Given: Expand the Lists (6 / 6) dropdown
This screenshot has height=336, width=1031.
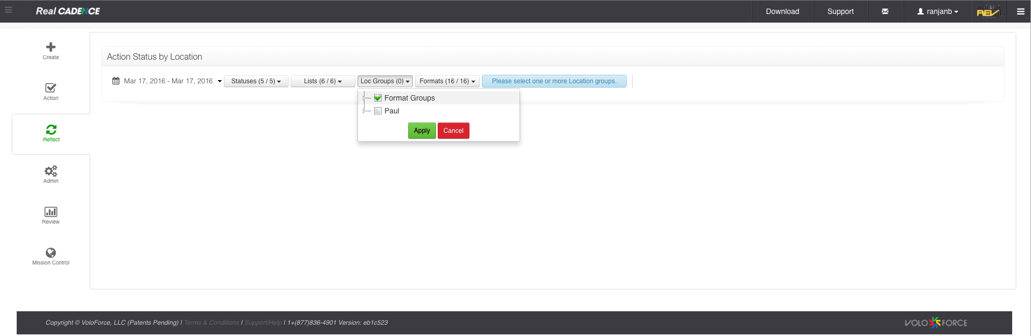Looking at the screenshot, I should 322,81.
